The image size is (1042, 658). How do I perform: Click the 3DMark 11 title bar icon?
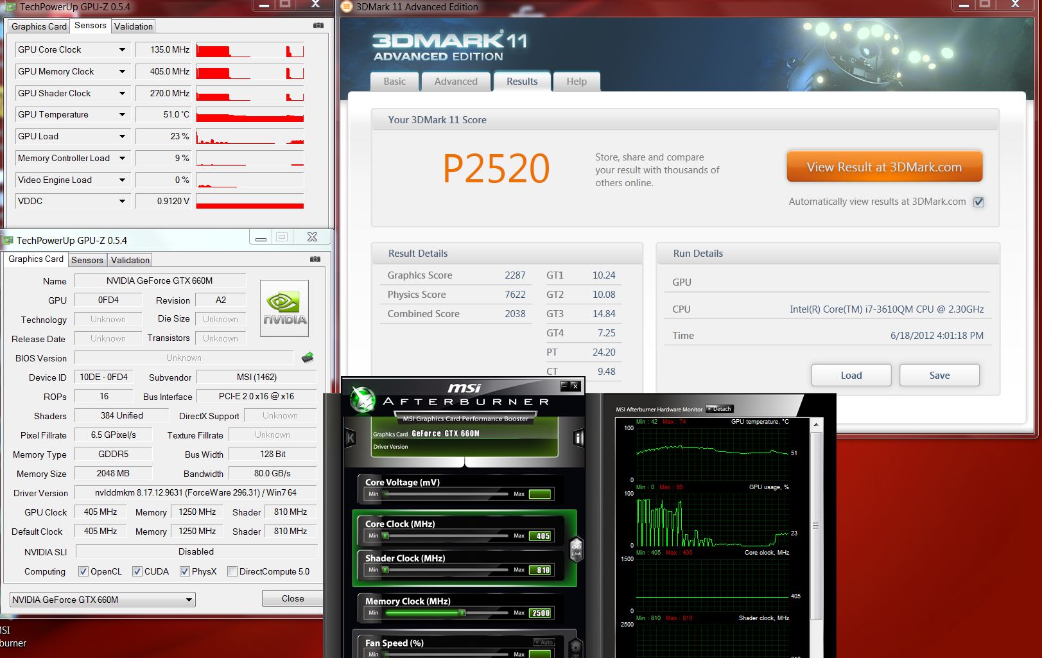(x=347, y=6)
